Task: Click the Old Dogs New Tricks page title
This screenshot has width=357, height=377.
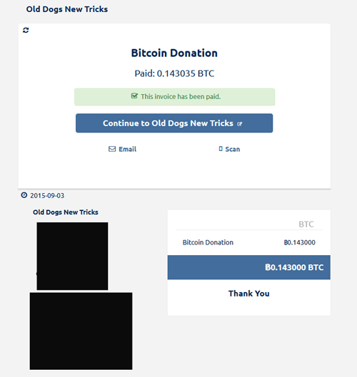Action: point(67,9)
